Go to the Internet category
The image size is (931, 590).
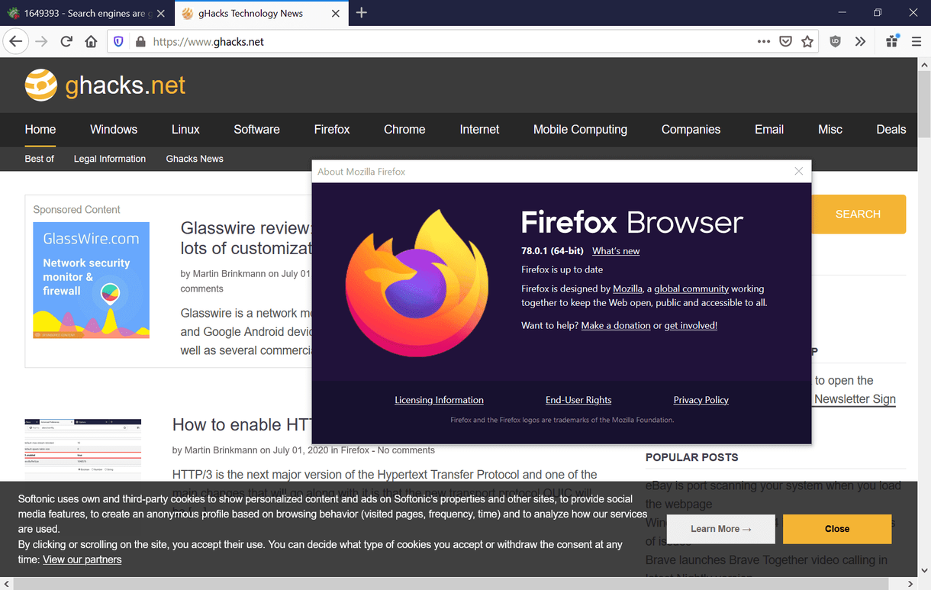479,129
